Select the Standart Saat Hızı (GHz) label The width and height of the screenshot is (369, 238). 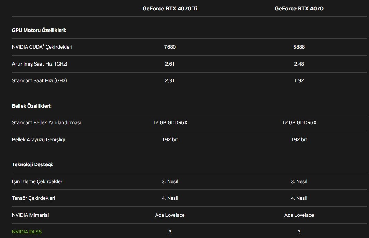(x=39, y=80)
